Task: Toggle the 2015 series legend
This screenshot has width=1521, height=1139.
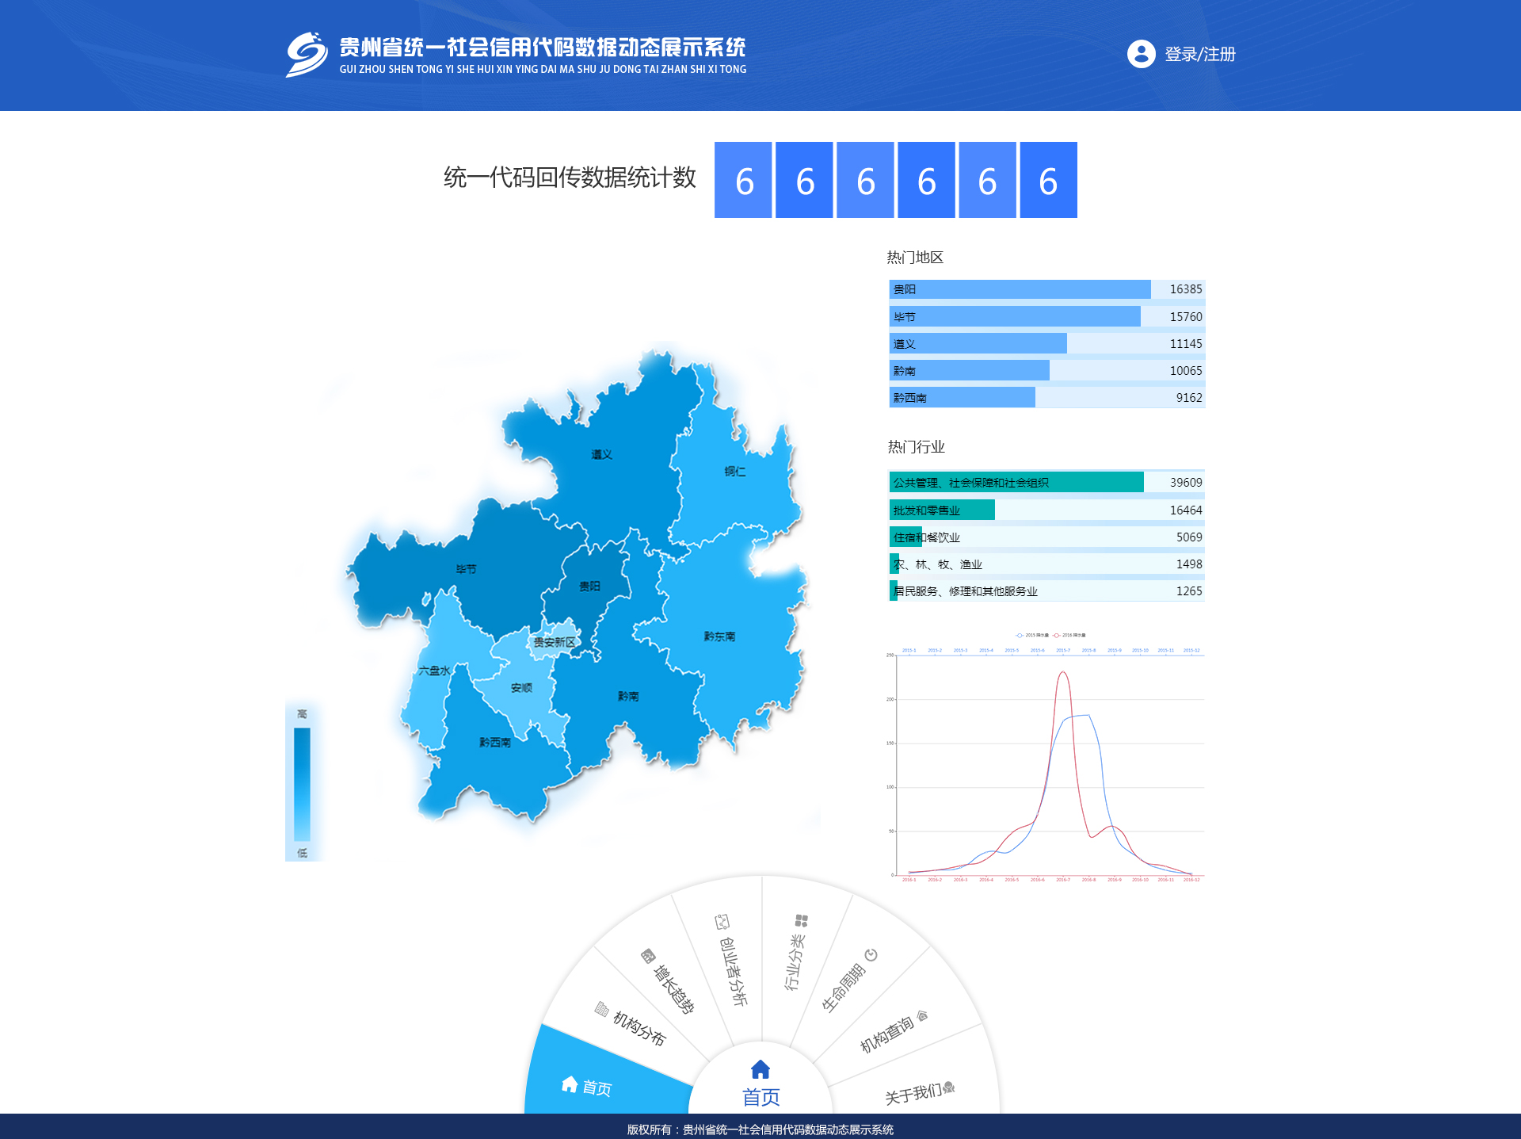Action: click(1032, 635)
